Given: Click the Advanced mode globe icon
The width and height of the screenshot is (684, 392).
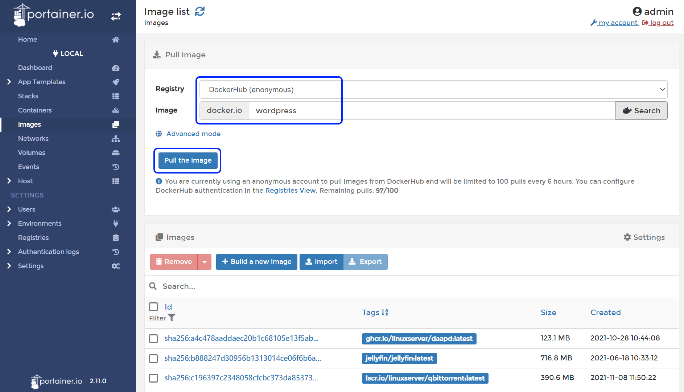Looking at the screenshot, I should pyautogui.click(x=159, y=134).
